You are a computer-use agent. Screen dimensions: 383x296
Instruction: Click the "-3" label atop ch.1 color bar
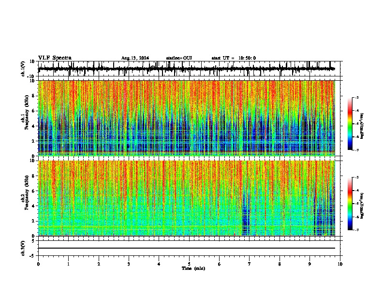click(x=356, y=97)
